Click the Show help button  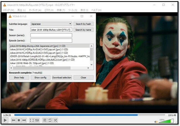pyautogui.click(x=19, y=77)
